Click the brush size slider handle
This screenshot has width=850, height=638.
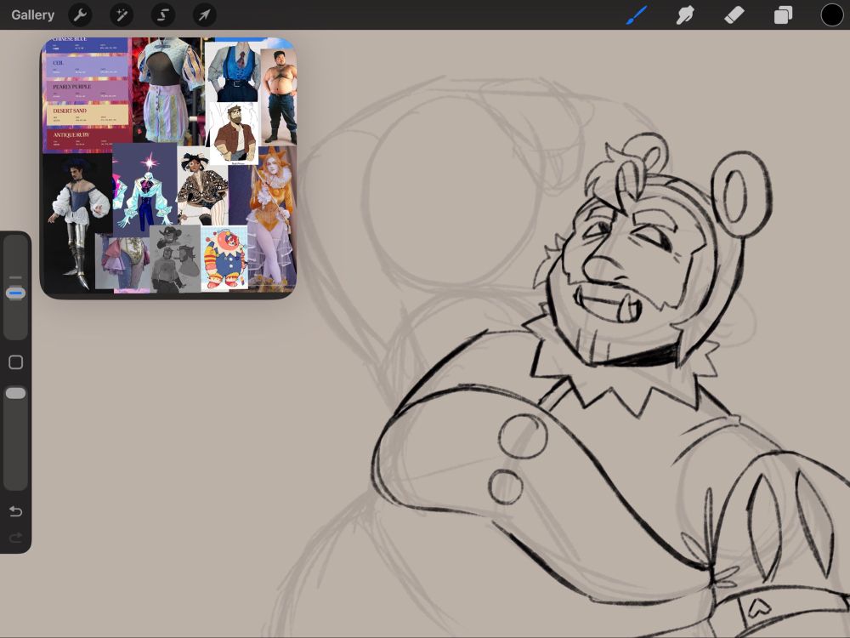click(x=15, y=293)
